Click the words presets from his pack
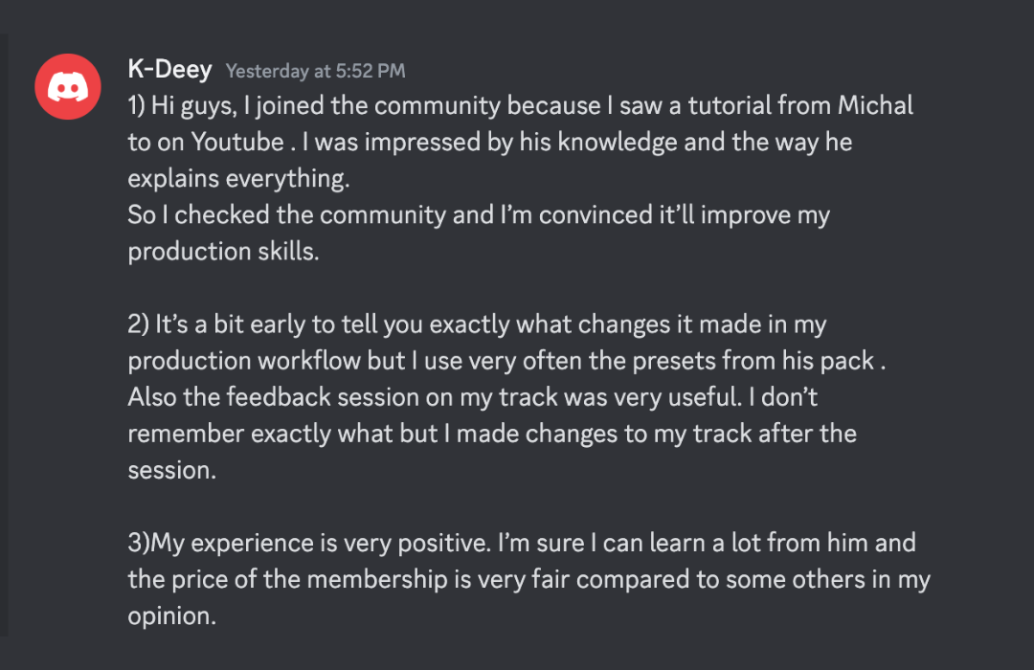 point(753,362)
